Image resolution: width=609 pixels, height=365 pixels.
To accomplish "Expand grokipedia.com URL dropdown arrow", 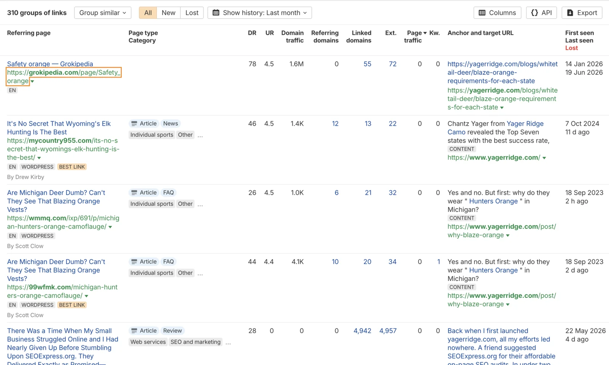I will pyautogui.click(x=32, y=81).
